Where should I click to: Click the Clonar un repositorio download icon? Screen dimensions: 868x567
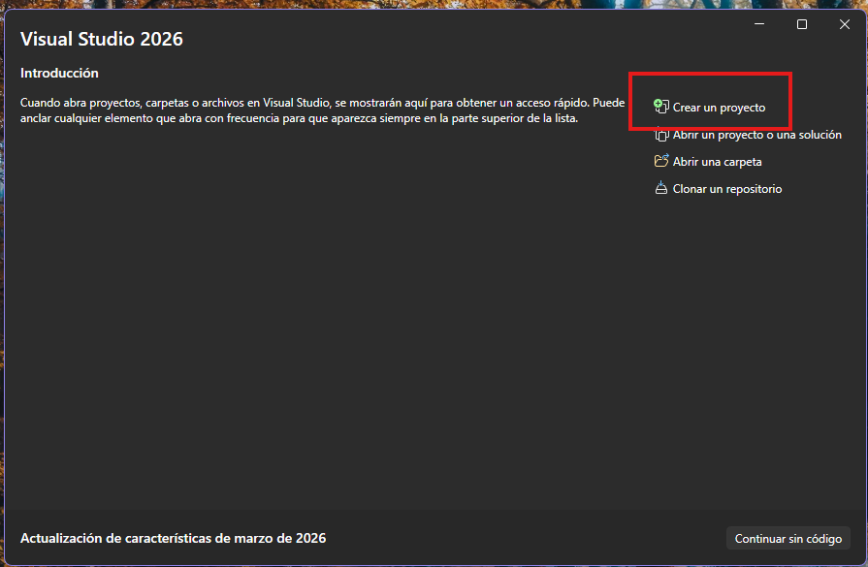point(661,189)
